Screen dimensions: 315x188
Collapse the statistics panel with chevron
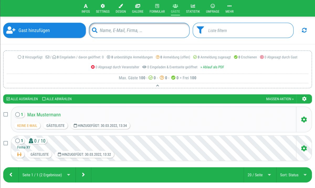[157, 86]
